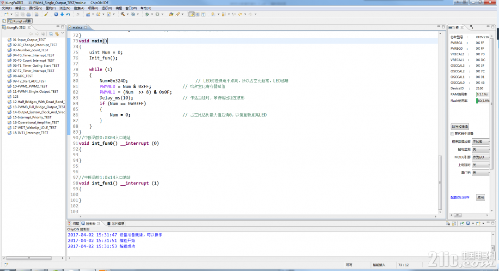Click the blue globe toolbar icon

tap(56, 14)
